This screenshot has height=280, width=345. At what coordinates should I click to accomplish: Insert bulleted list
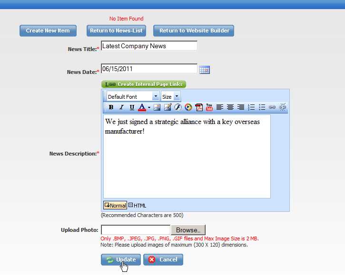coord(262,107)
